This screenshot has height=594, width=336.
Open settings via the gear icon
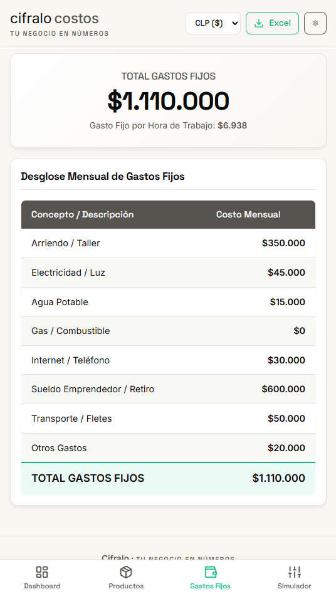[x=315, y=23]
